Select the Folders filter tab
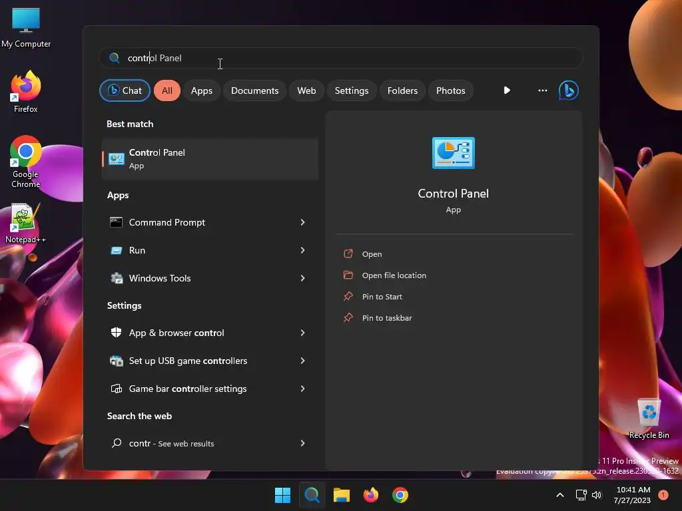 click(x=402, y=90)
